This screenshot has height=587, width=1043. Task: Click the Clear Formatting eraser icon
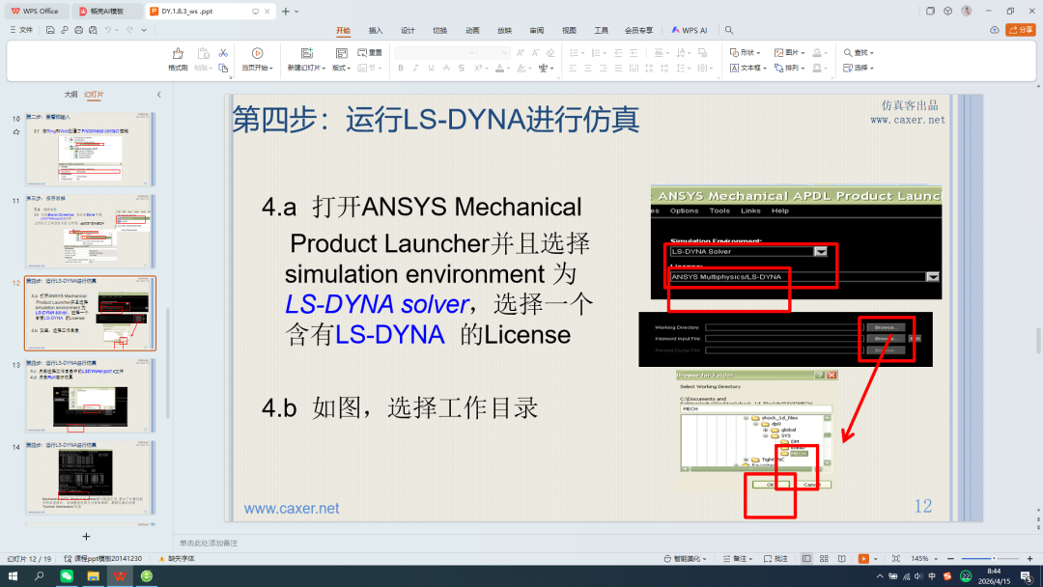point(550,52)
